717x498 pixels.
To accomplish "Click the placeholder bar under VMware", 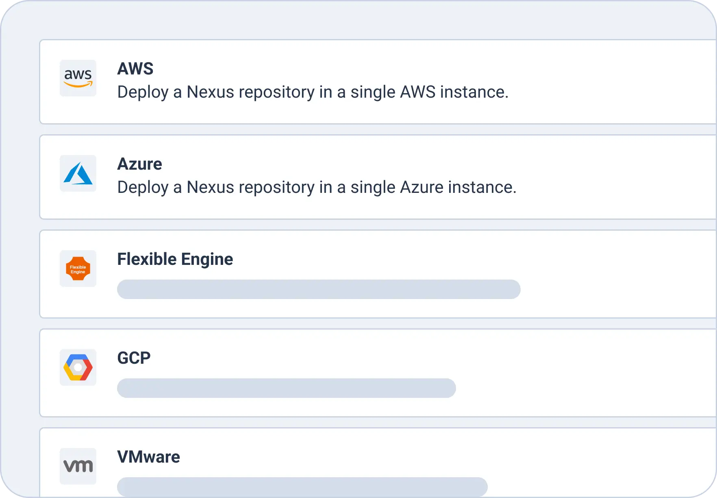I will point(302,487).
